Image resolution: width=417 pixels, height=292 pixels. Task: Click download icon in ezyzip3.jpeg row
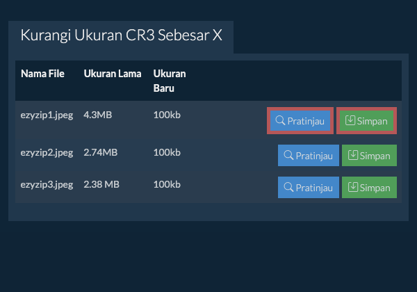coord(354,187)
